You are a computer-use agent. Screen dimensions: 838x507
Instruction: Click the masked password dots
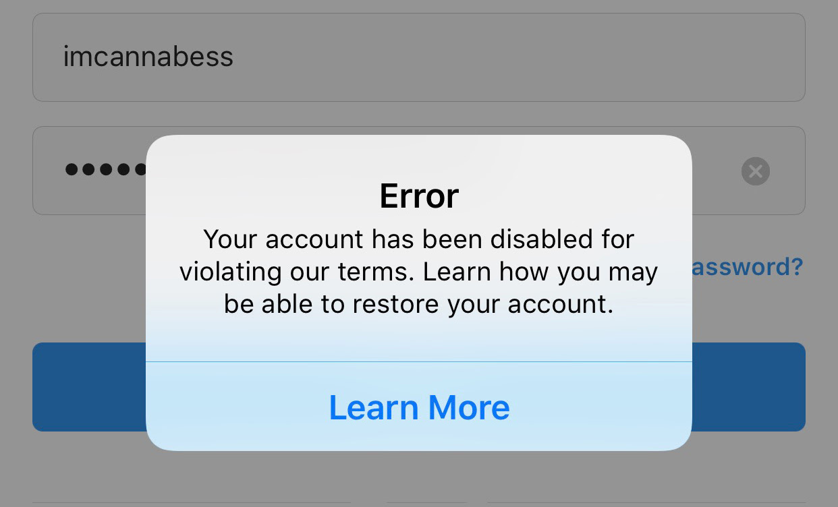105,169
